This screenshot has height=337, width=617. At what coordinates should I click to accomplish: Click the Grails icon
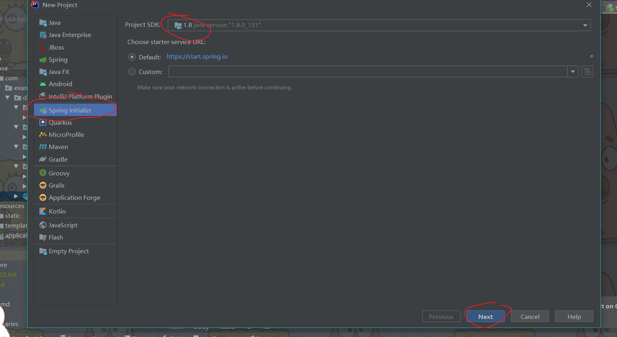(43, 185)
